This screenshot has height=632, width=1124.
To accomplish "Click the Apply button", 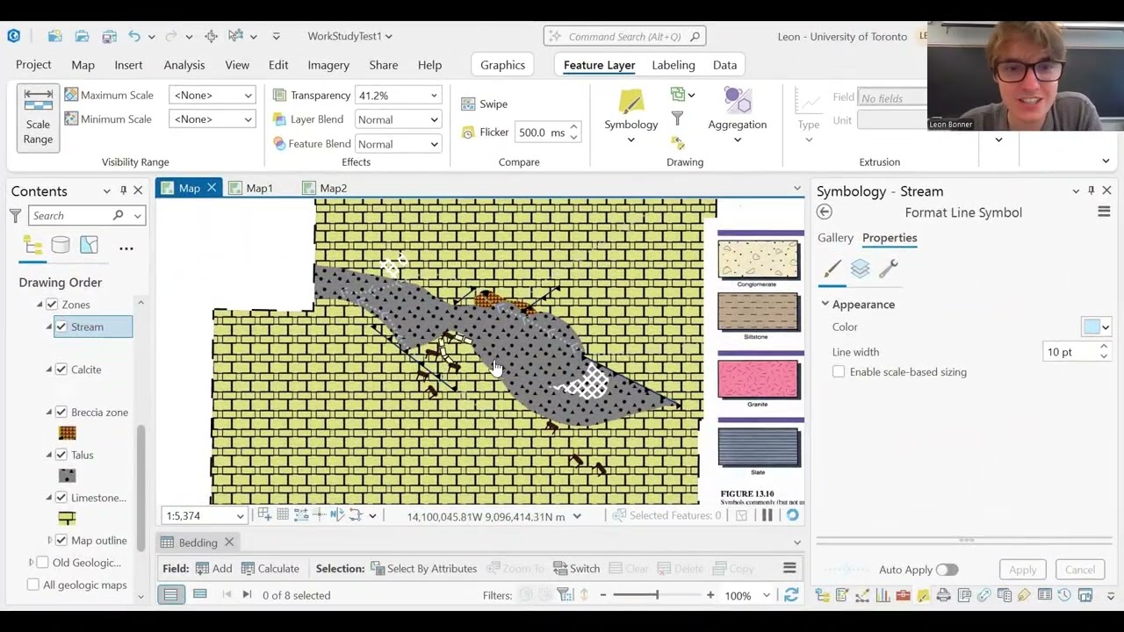I will [x=1022, y=570].
